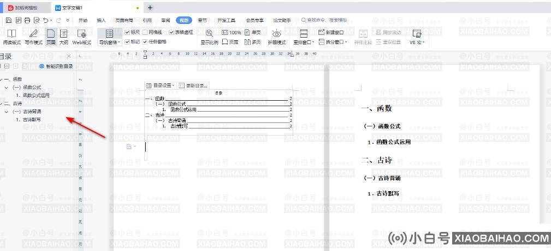Select the 页面 page view
Viewport: 551px width, 251px height.
point(51,38)
